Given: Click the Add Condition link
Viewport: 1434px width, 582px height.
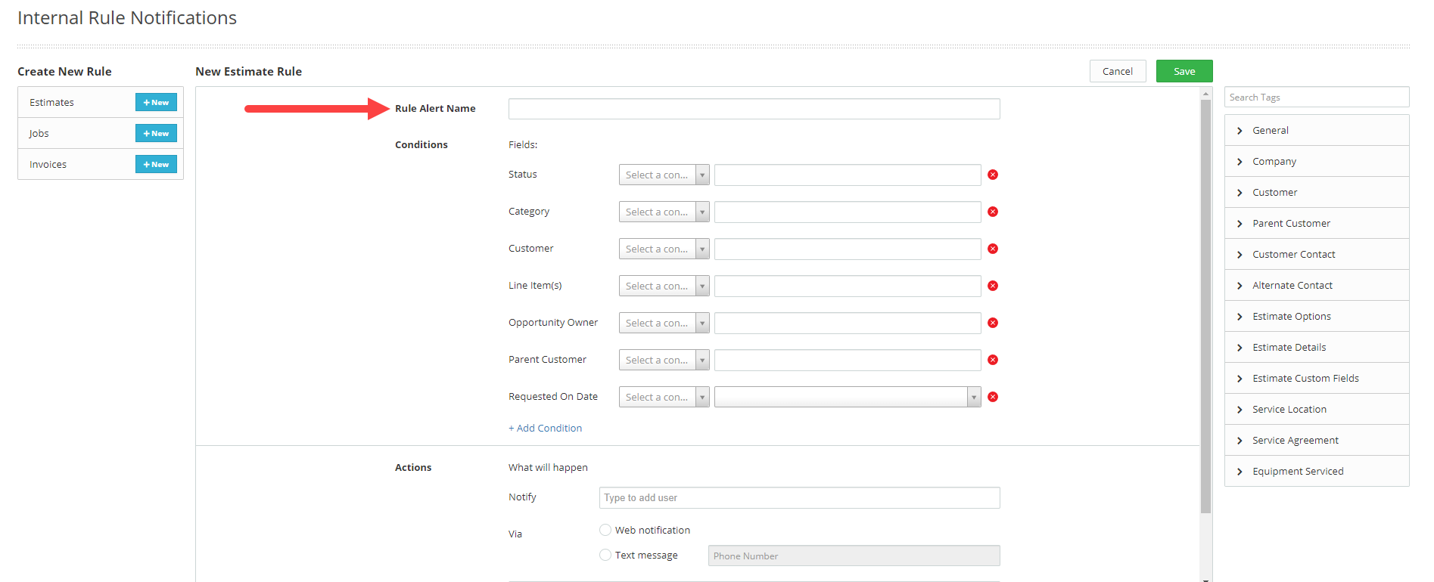Looking at the screenshot, I should pyautogui.click(x=545, y=428).
